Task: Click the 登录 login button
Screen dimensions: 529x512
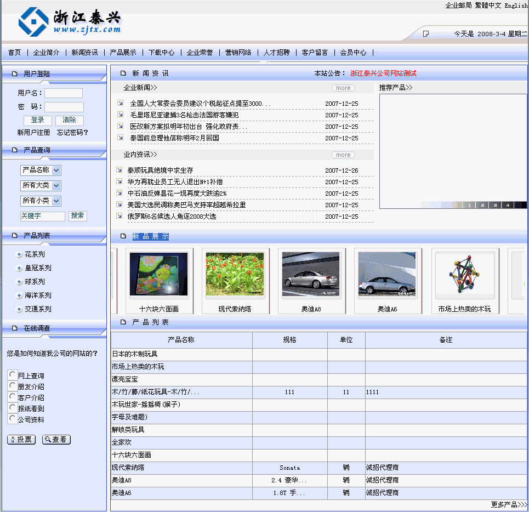Action: [x=38, y=120]
